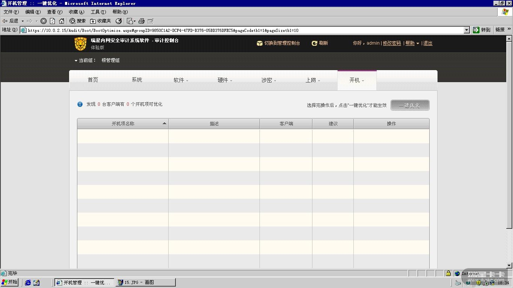Open the Forward history dropdown arrow

(x=36, y=21)
